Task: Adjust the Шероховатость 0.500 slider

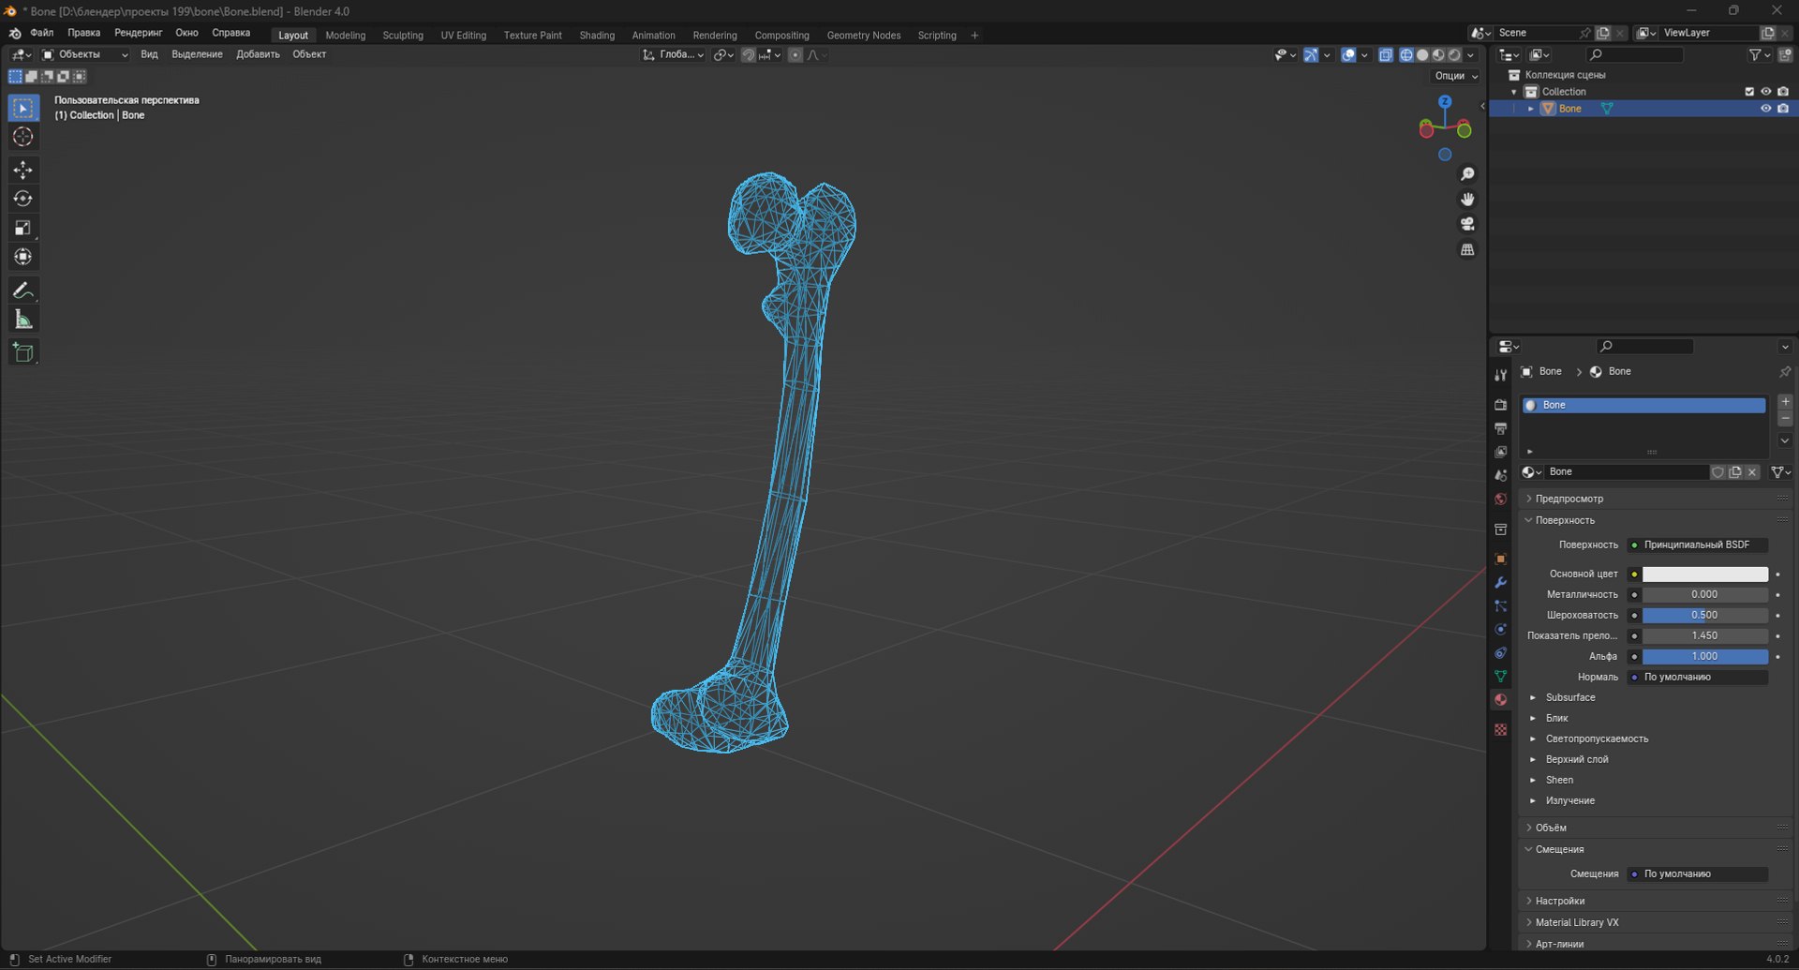Action: (x=1704, y=615)
